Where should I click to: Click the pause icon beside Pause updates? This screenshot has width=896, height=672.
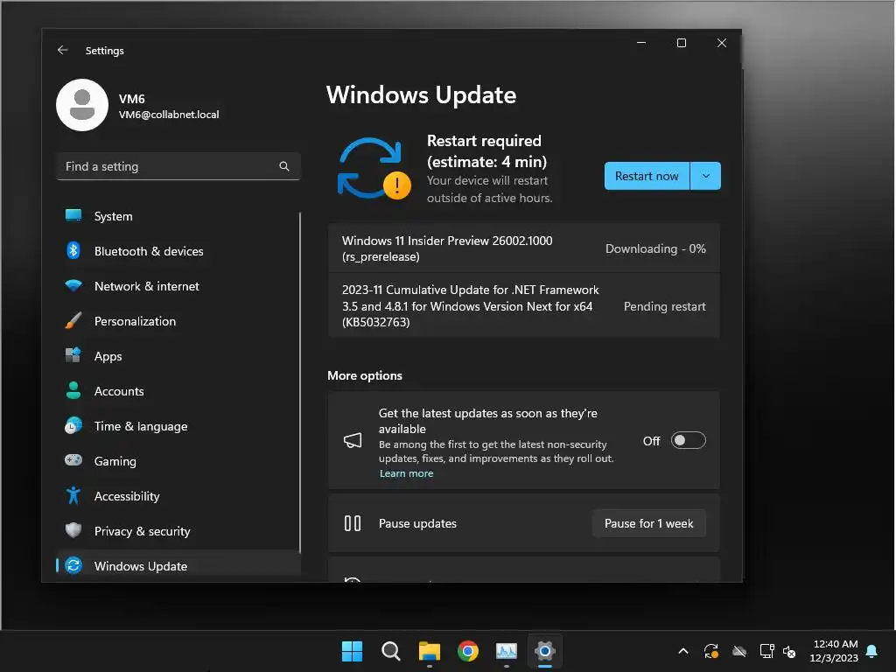(x=353, y=523)
